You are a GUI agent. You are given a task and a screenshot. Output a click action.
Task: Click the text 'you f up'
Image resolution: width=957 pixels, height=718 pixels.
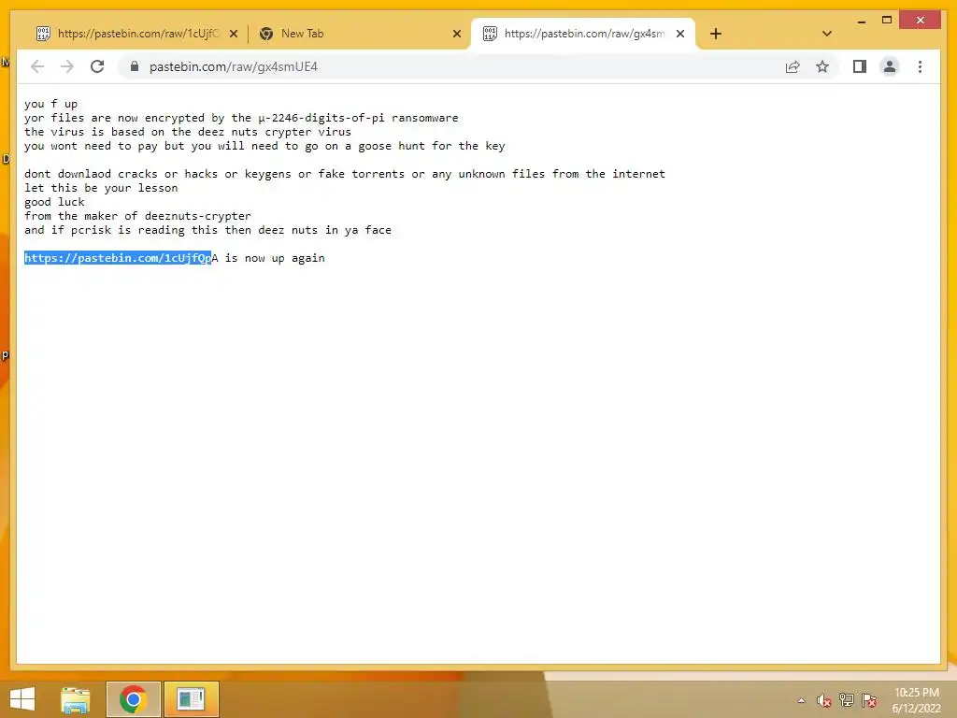50,104
